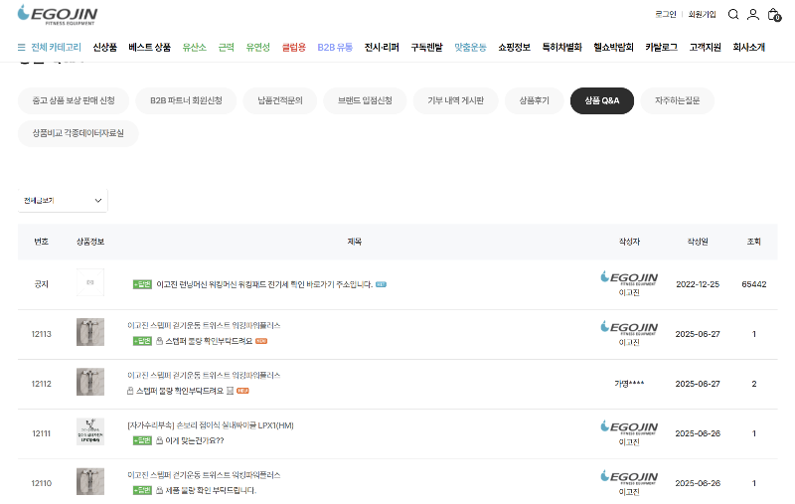This screenshot has height=504, width=795.
Task: Open the 특허차별화 menu
Action: (x=561, y=47)
